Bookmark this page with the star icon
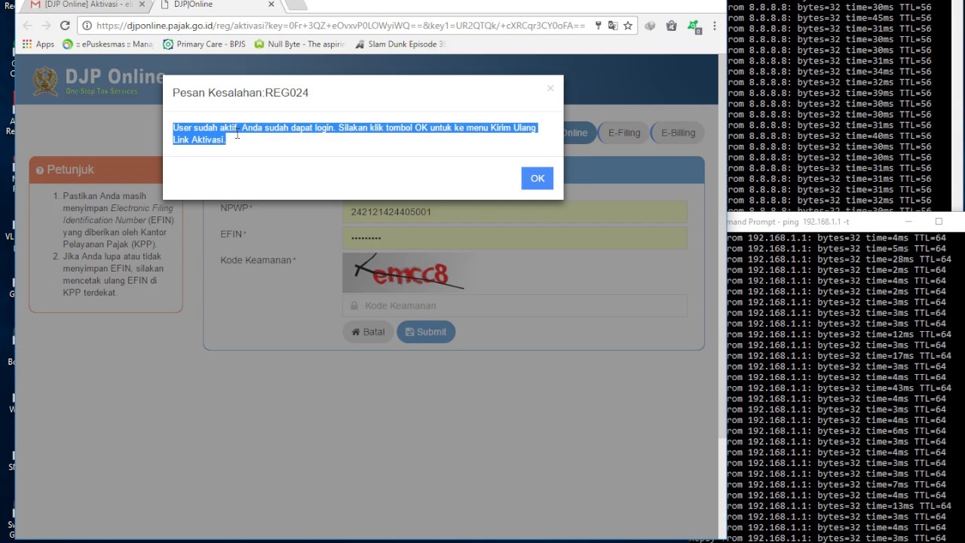Screen dimensions: 965x543 tap(627, 26)
